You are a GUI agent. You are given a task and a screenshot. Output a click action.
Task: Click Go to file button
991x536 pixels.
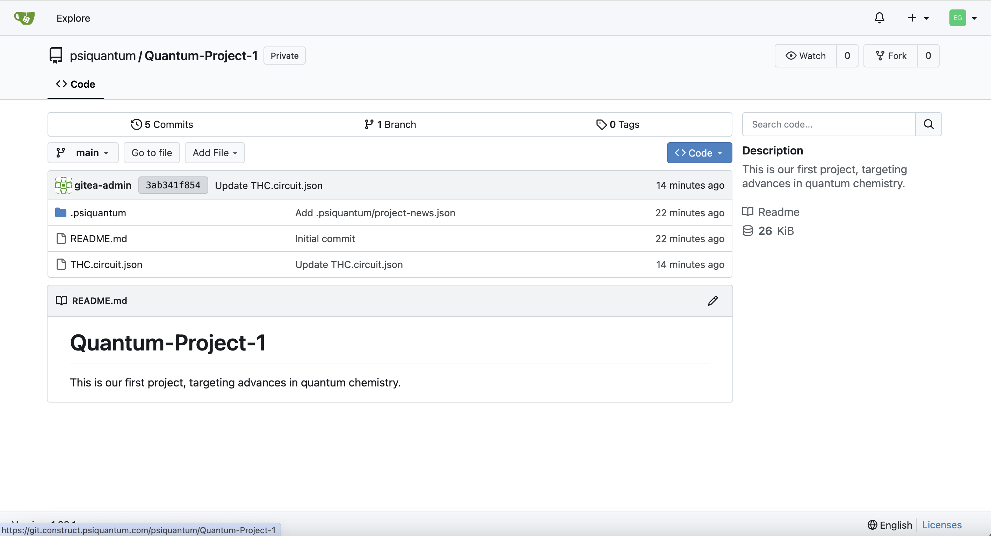152,152
